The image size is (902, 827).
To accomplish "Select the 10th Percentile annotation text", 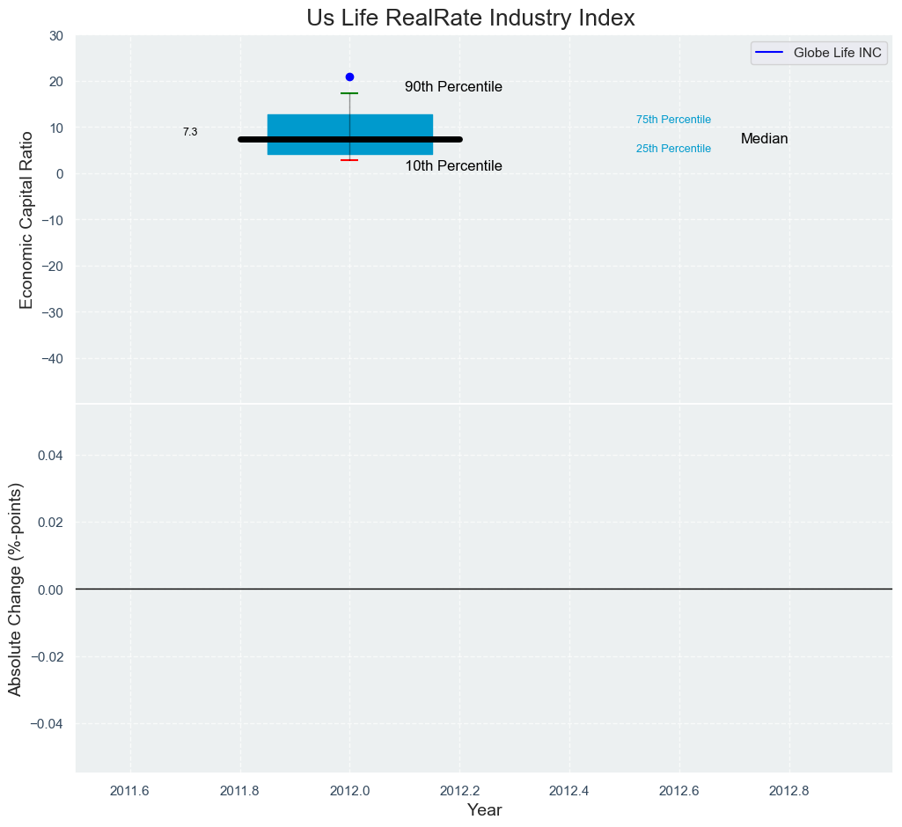I will pyautogui.click(x=453, y=166).
